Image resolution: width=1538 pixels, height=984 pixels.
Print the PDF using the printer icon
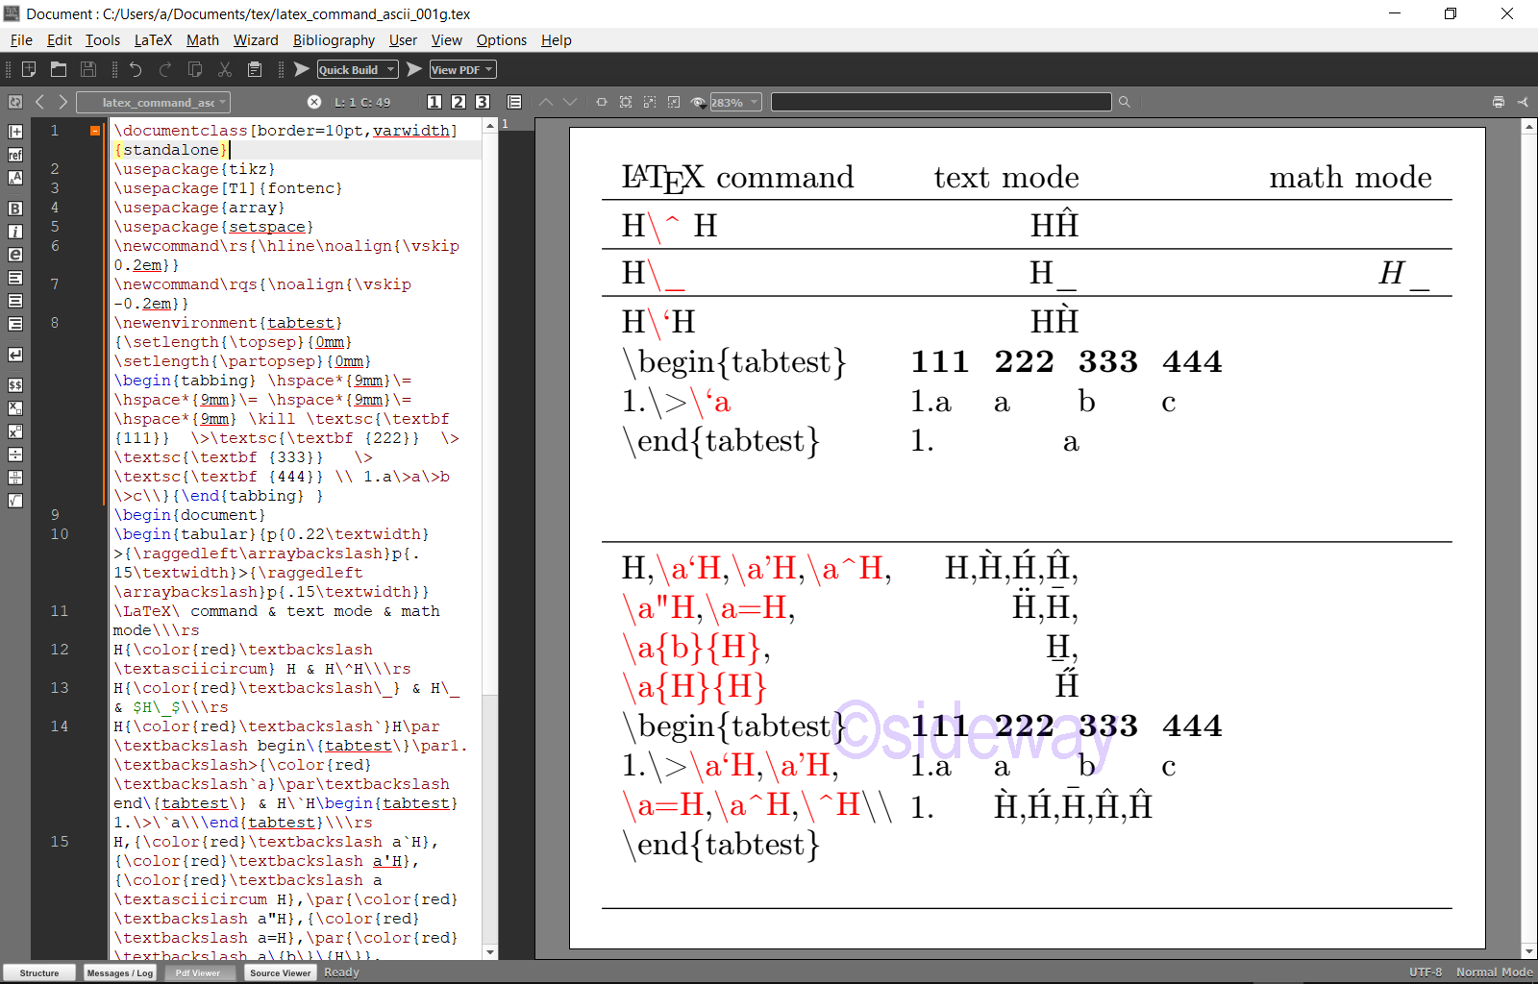[1498, 102]
